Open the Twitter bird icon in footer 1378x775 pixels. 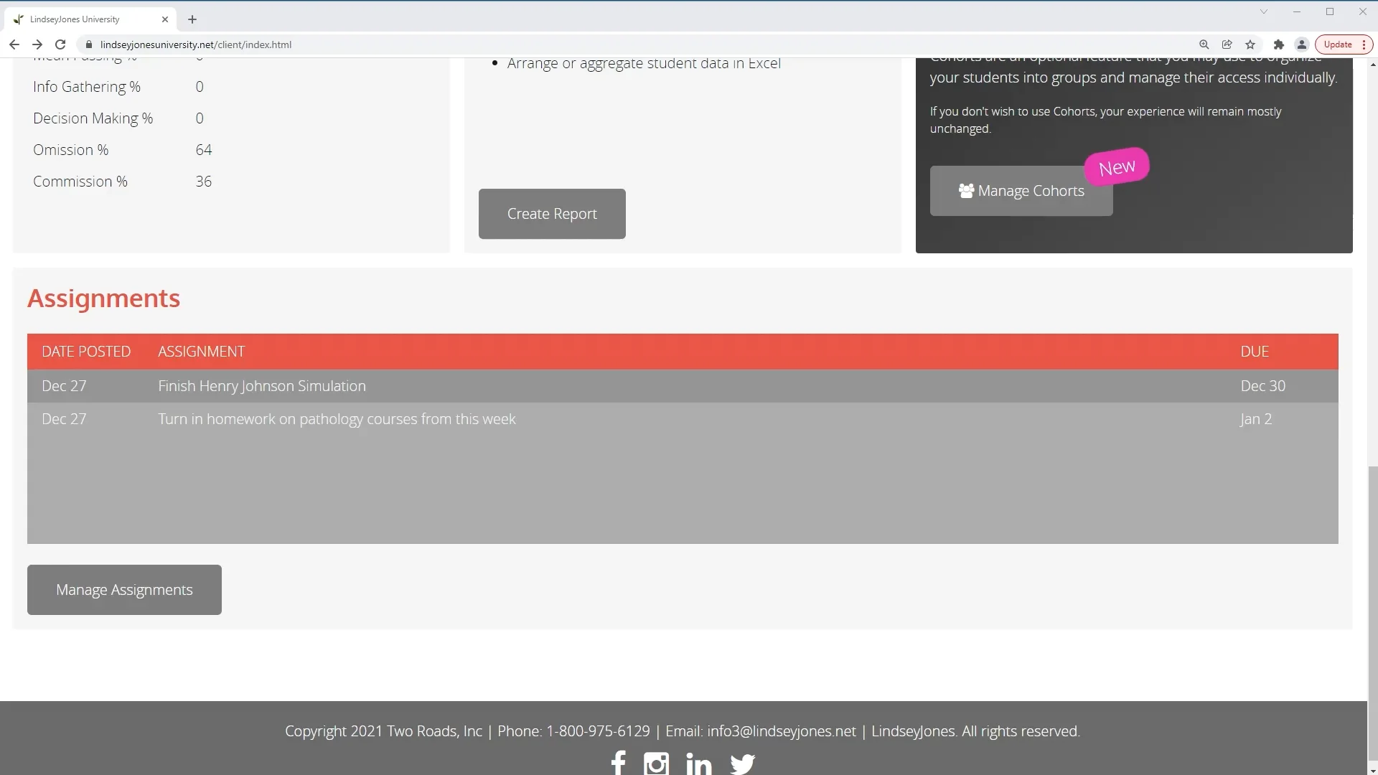742,764
